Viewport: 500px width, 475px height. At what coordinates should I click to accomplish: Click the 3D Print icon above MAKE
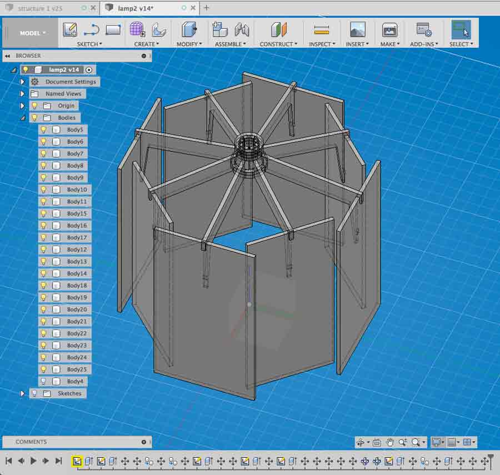[x=390, y=29]
